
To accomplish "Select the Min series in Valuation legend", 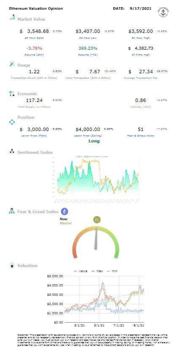I will pos(112,271).
